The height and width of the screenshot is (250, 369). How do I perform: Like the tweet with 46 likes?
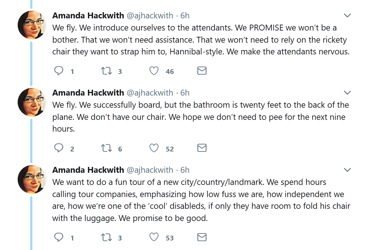pos(154,71)
